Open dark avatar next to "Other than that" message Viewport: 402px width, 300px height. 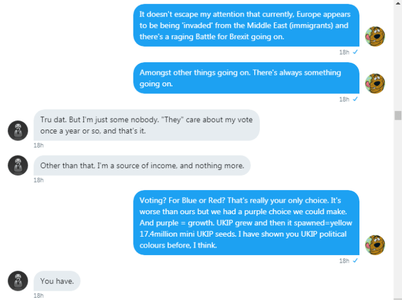pyautogui.click(x=18, y=165)
